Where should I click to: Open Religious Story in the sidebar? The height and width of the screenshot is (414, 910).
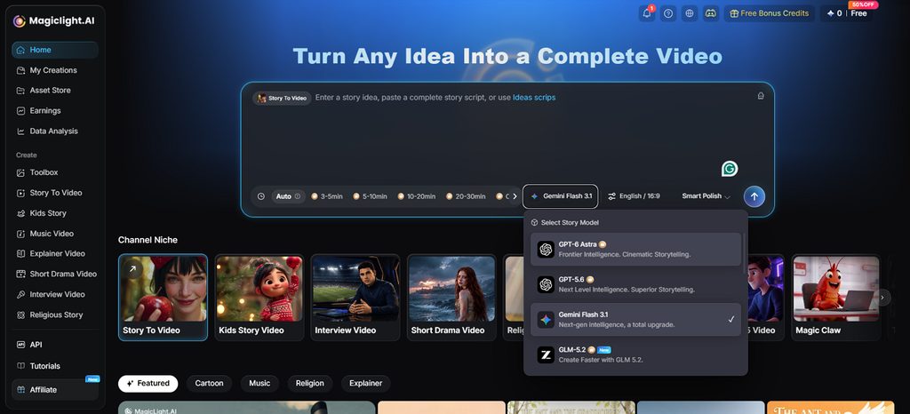pyautogui.click(x=55, y=314)
